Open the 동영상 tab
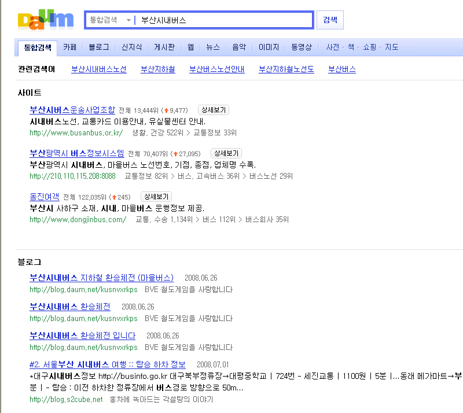 (302, 47)
